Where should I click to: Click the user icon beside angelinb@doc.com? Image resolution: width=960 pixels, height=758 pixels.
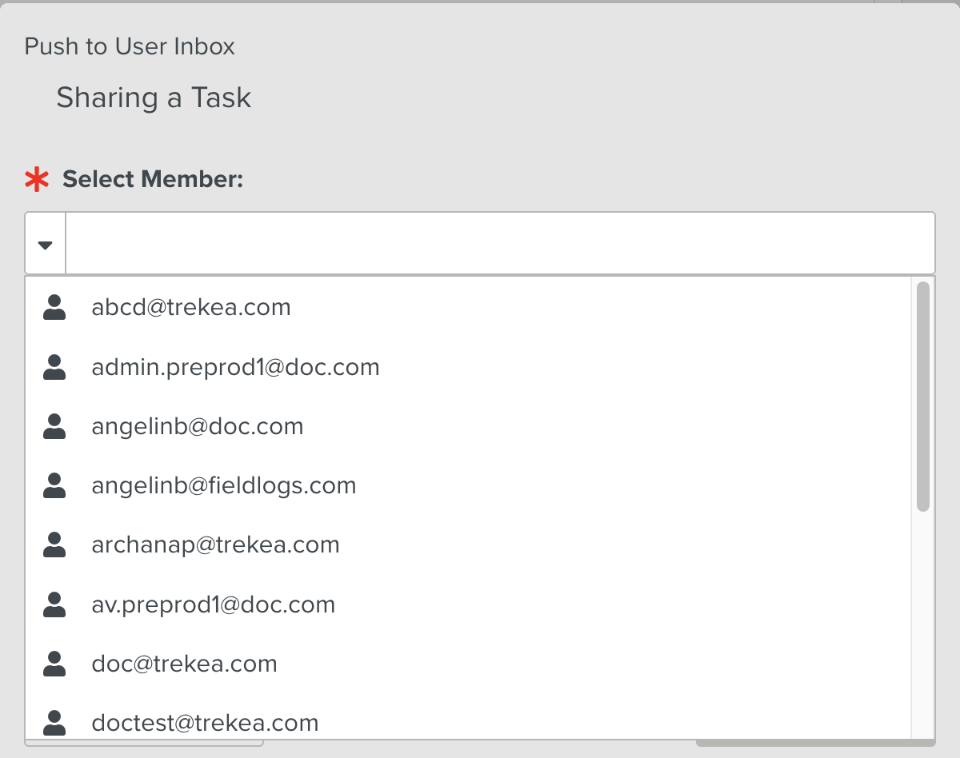pos(54,426)
